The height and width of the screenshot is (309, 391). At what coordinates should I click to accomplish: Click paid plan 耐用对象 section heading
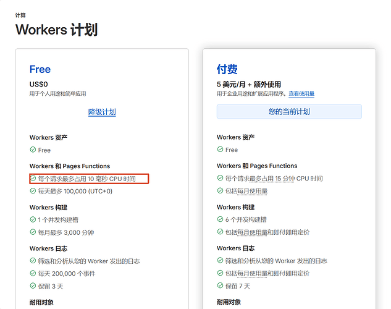(229, 302)
